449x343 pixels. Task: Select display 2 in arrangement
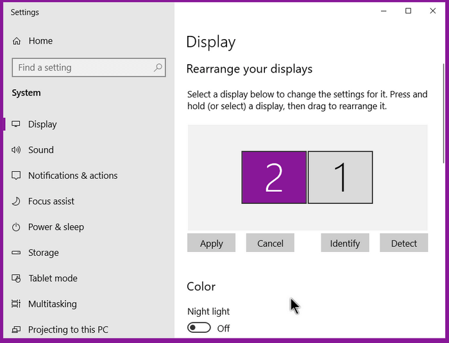[274, 178]
